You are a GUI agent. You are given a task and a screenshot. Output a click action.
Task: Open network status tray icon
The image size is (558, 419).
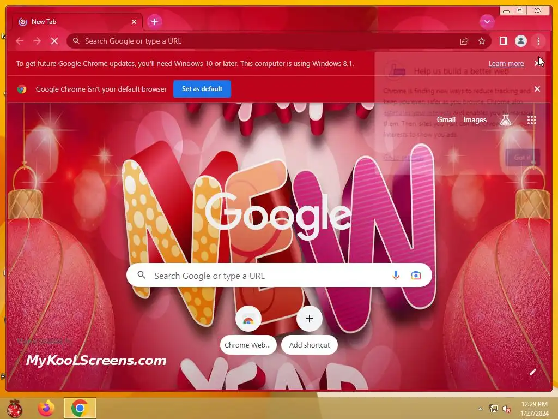click(493, 409)
